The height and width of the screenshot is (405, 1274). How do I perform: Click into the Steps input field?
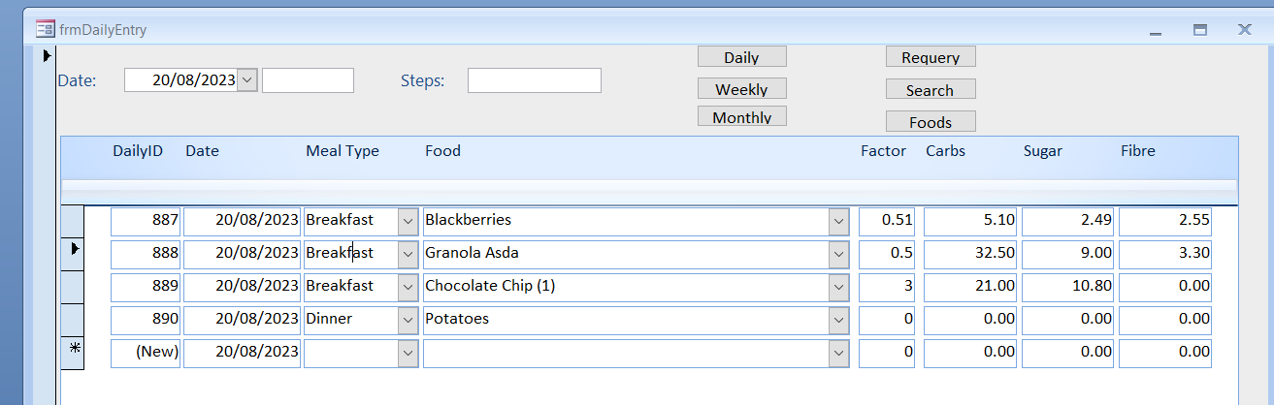coord(534,80)
